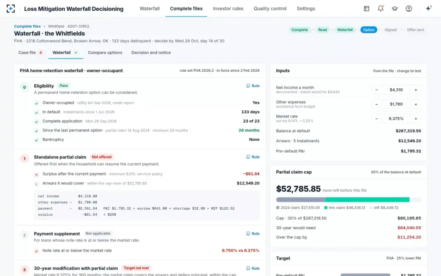Click the Complete progress step pill
This screenshot has width=441, height=276.
pyautogui.click(x=300, y=30)
